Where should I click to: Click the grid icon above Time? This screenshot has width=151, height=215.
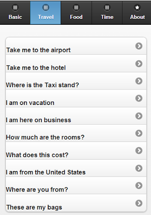(x=107, y=8)
